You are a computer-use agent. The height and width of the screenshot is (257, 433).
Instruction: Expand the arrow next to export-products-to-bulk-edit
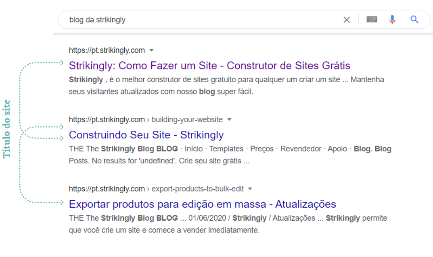pyautogui.click(x=250, y=189)
